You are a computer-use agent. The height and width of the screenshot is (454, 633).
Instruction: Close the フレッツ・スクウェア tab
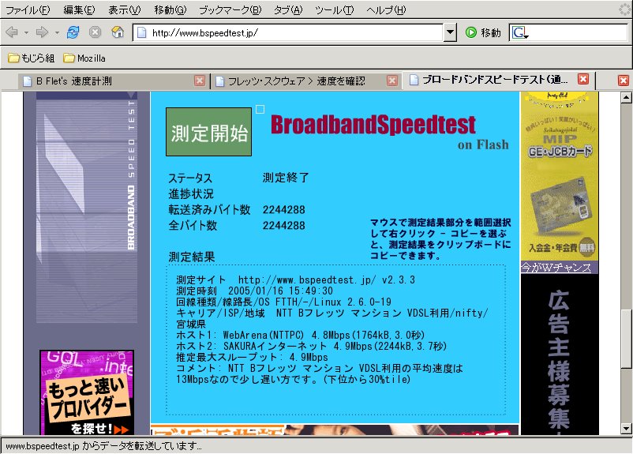[x=392, y=81]
